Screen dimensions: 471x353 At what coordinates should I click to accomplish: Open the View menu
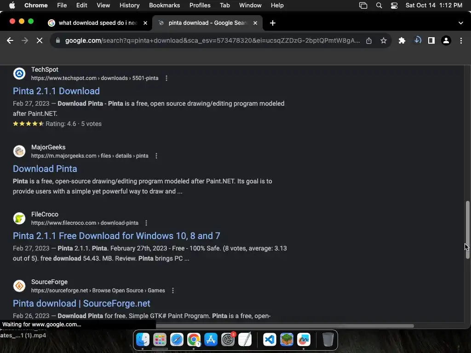pos(103,6)
